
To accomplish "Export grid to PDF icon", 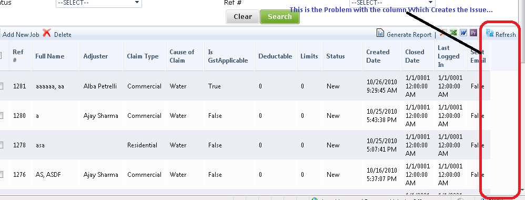I will tap(443, 33).
